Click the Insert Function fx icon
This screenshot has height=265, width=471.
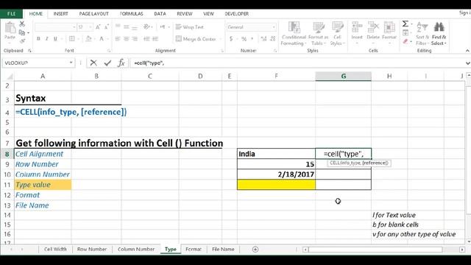(x=121, y=63)
